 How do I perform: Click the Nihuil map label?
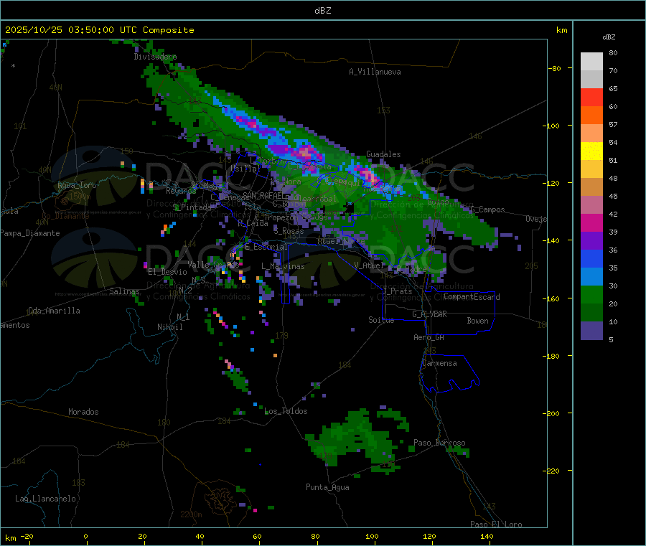pos(170,327)
